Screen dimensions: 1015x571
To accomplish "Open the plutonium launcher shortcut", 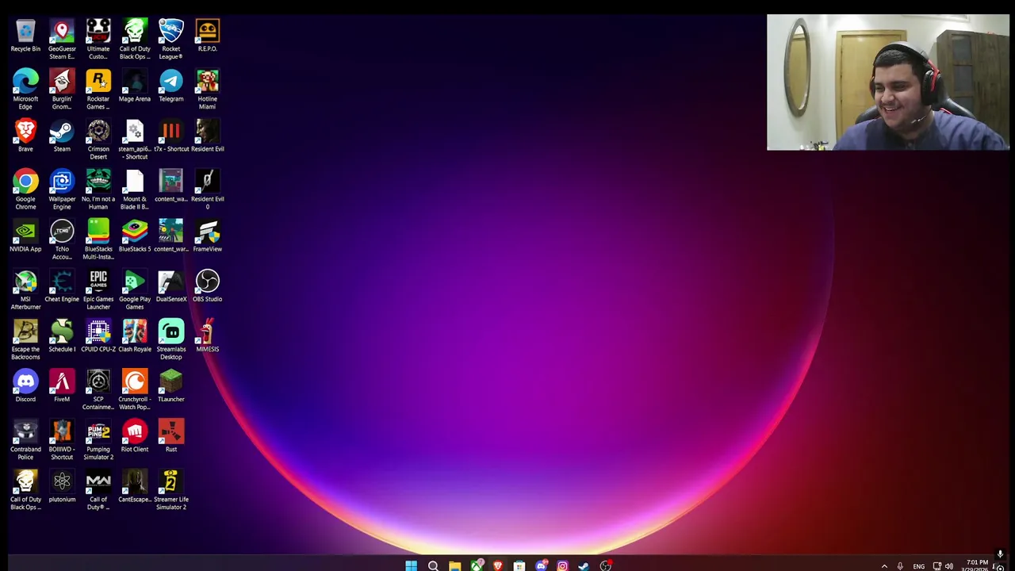I will (x=62, y=486).
